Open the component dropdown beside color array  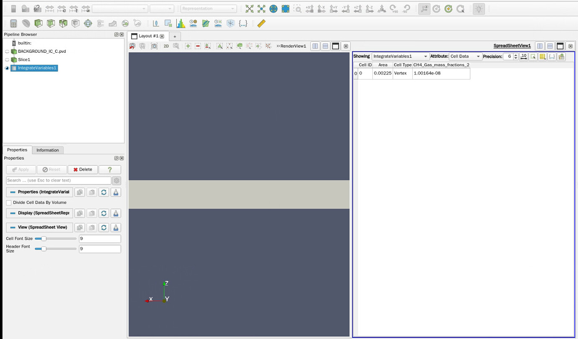pos(162,8)
